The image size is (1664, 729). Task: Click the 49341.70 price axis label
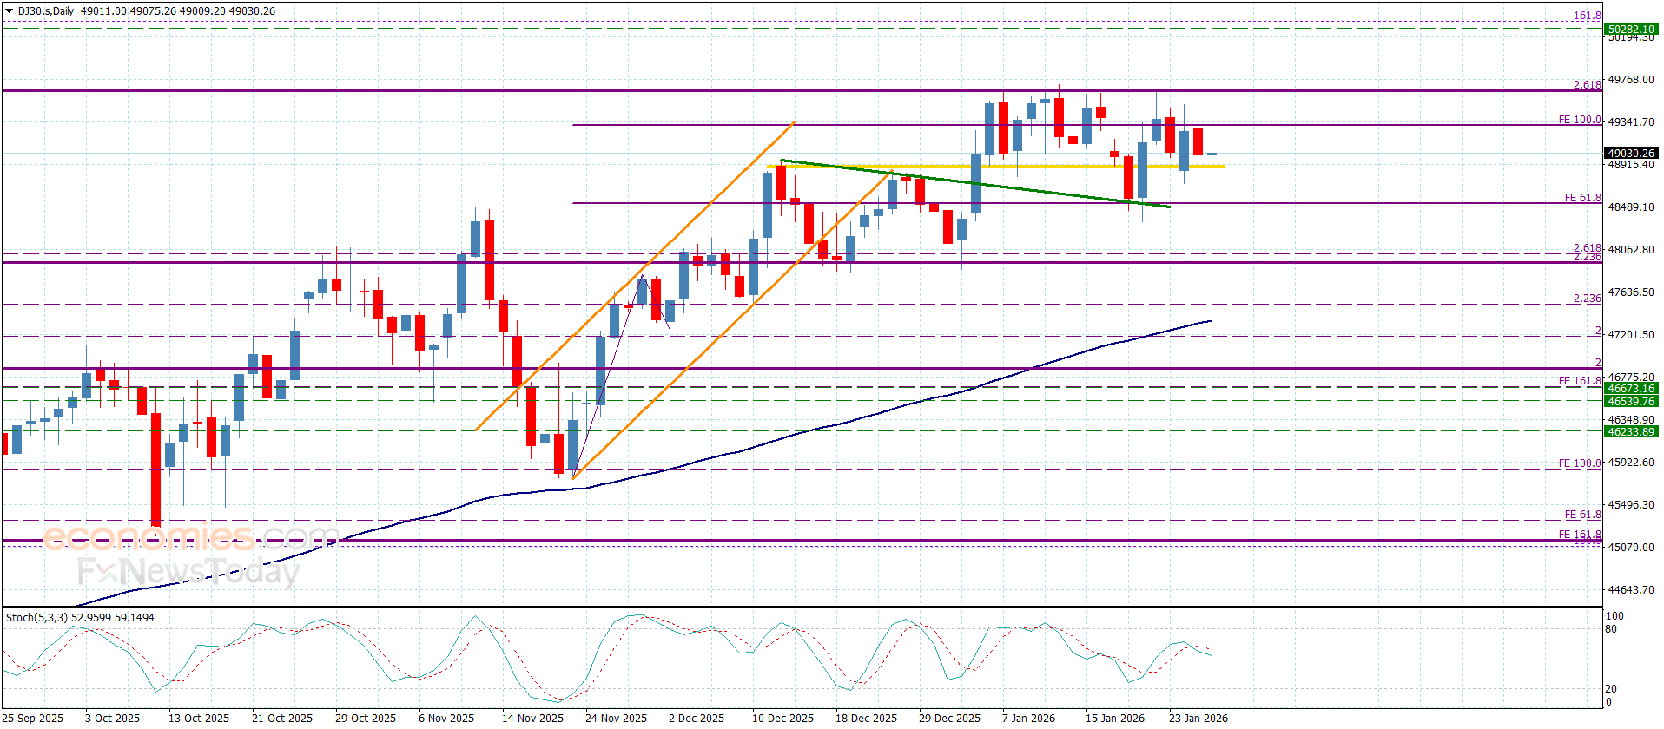click(1631, 122)
